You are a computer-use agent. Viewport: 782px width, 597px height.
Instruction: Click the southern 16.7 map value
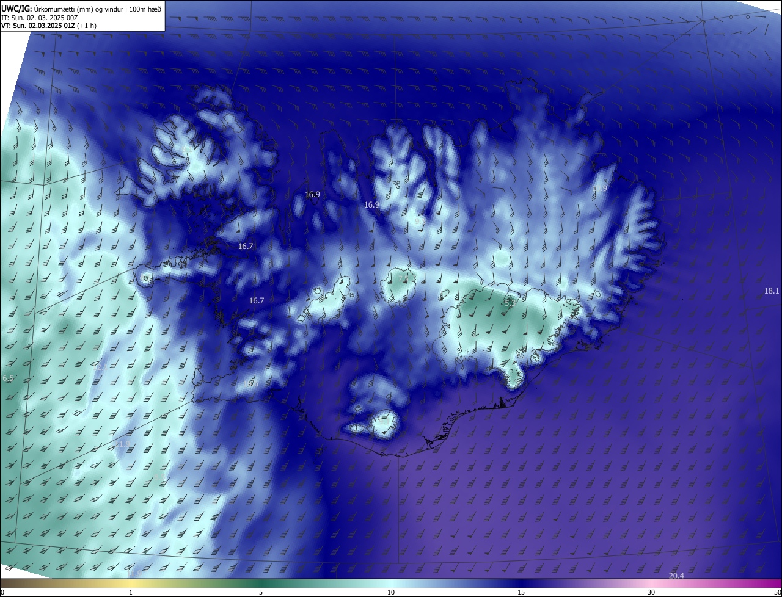257,301
